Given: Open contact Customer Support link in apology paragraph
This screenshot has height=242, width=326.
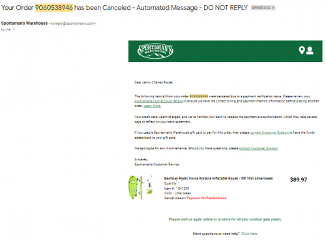Looking at the screenshot, I should point(258,148).
